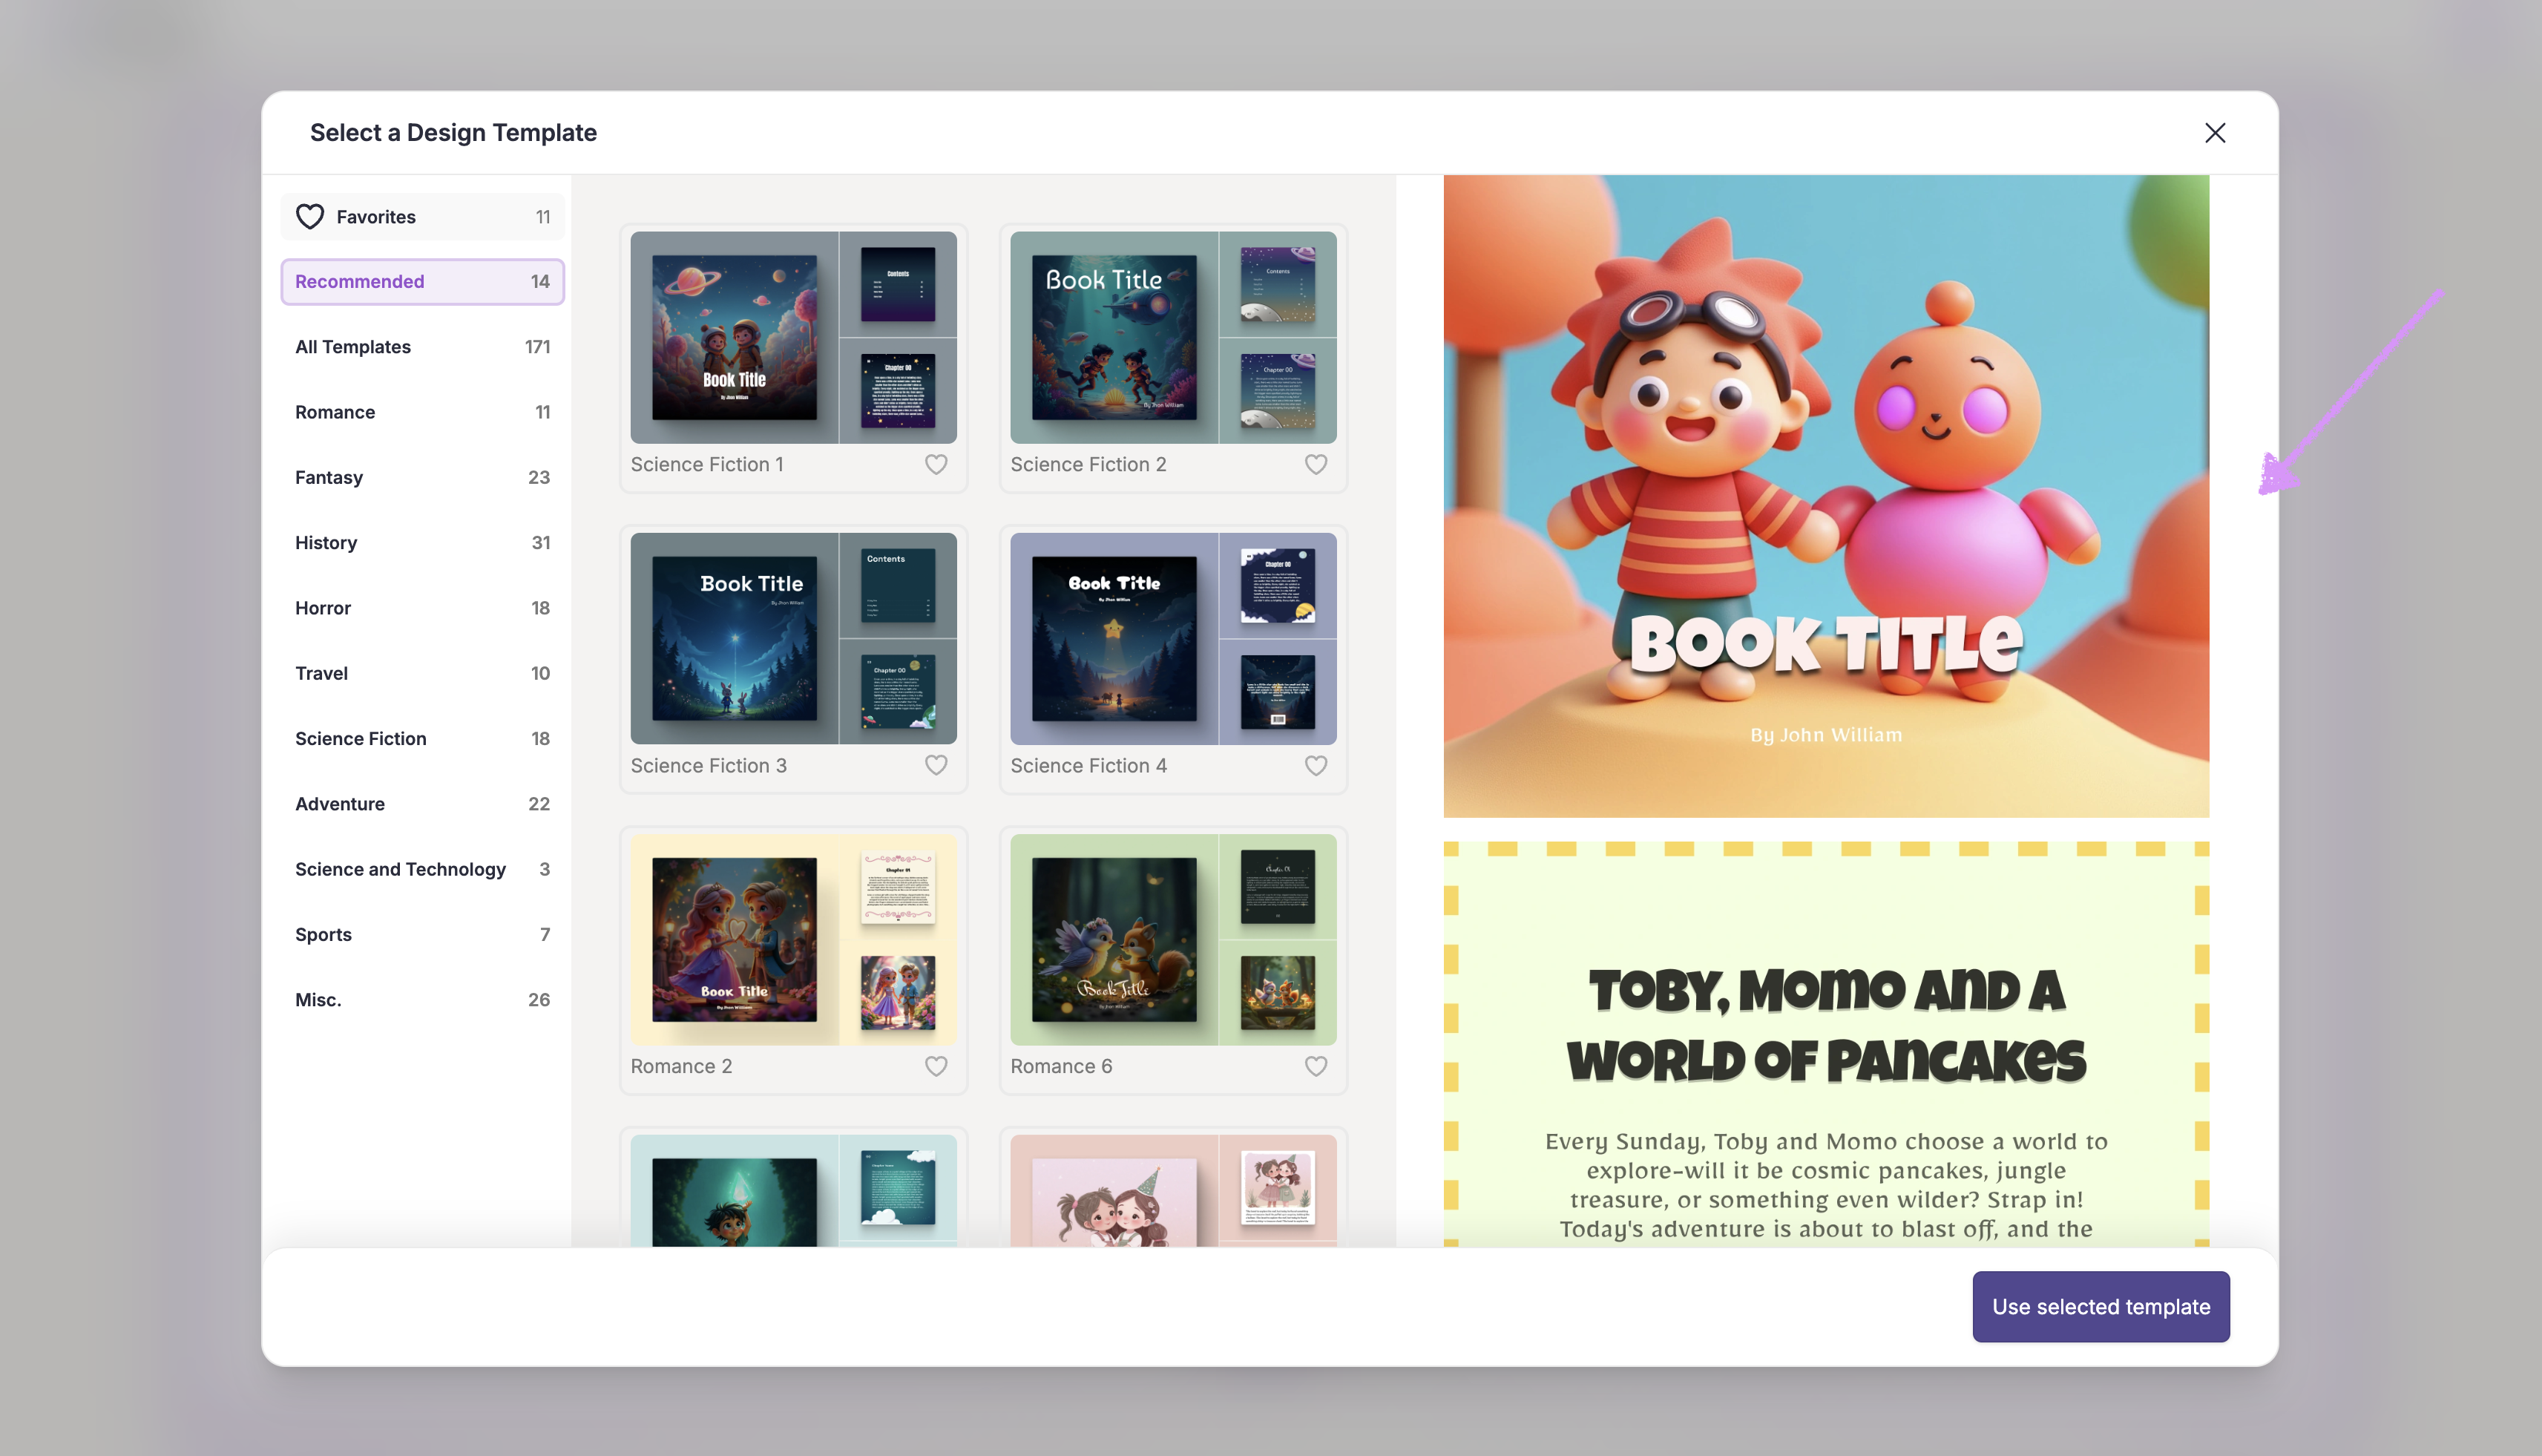Toggle heart on Science Fiction 3 template
This screenshot has height=1456, width=2542.
pyautogui.click(x=936, y=765)
